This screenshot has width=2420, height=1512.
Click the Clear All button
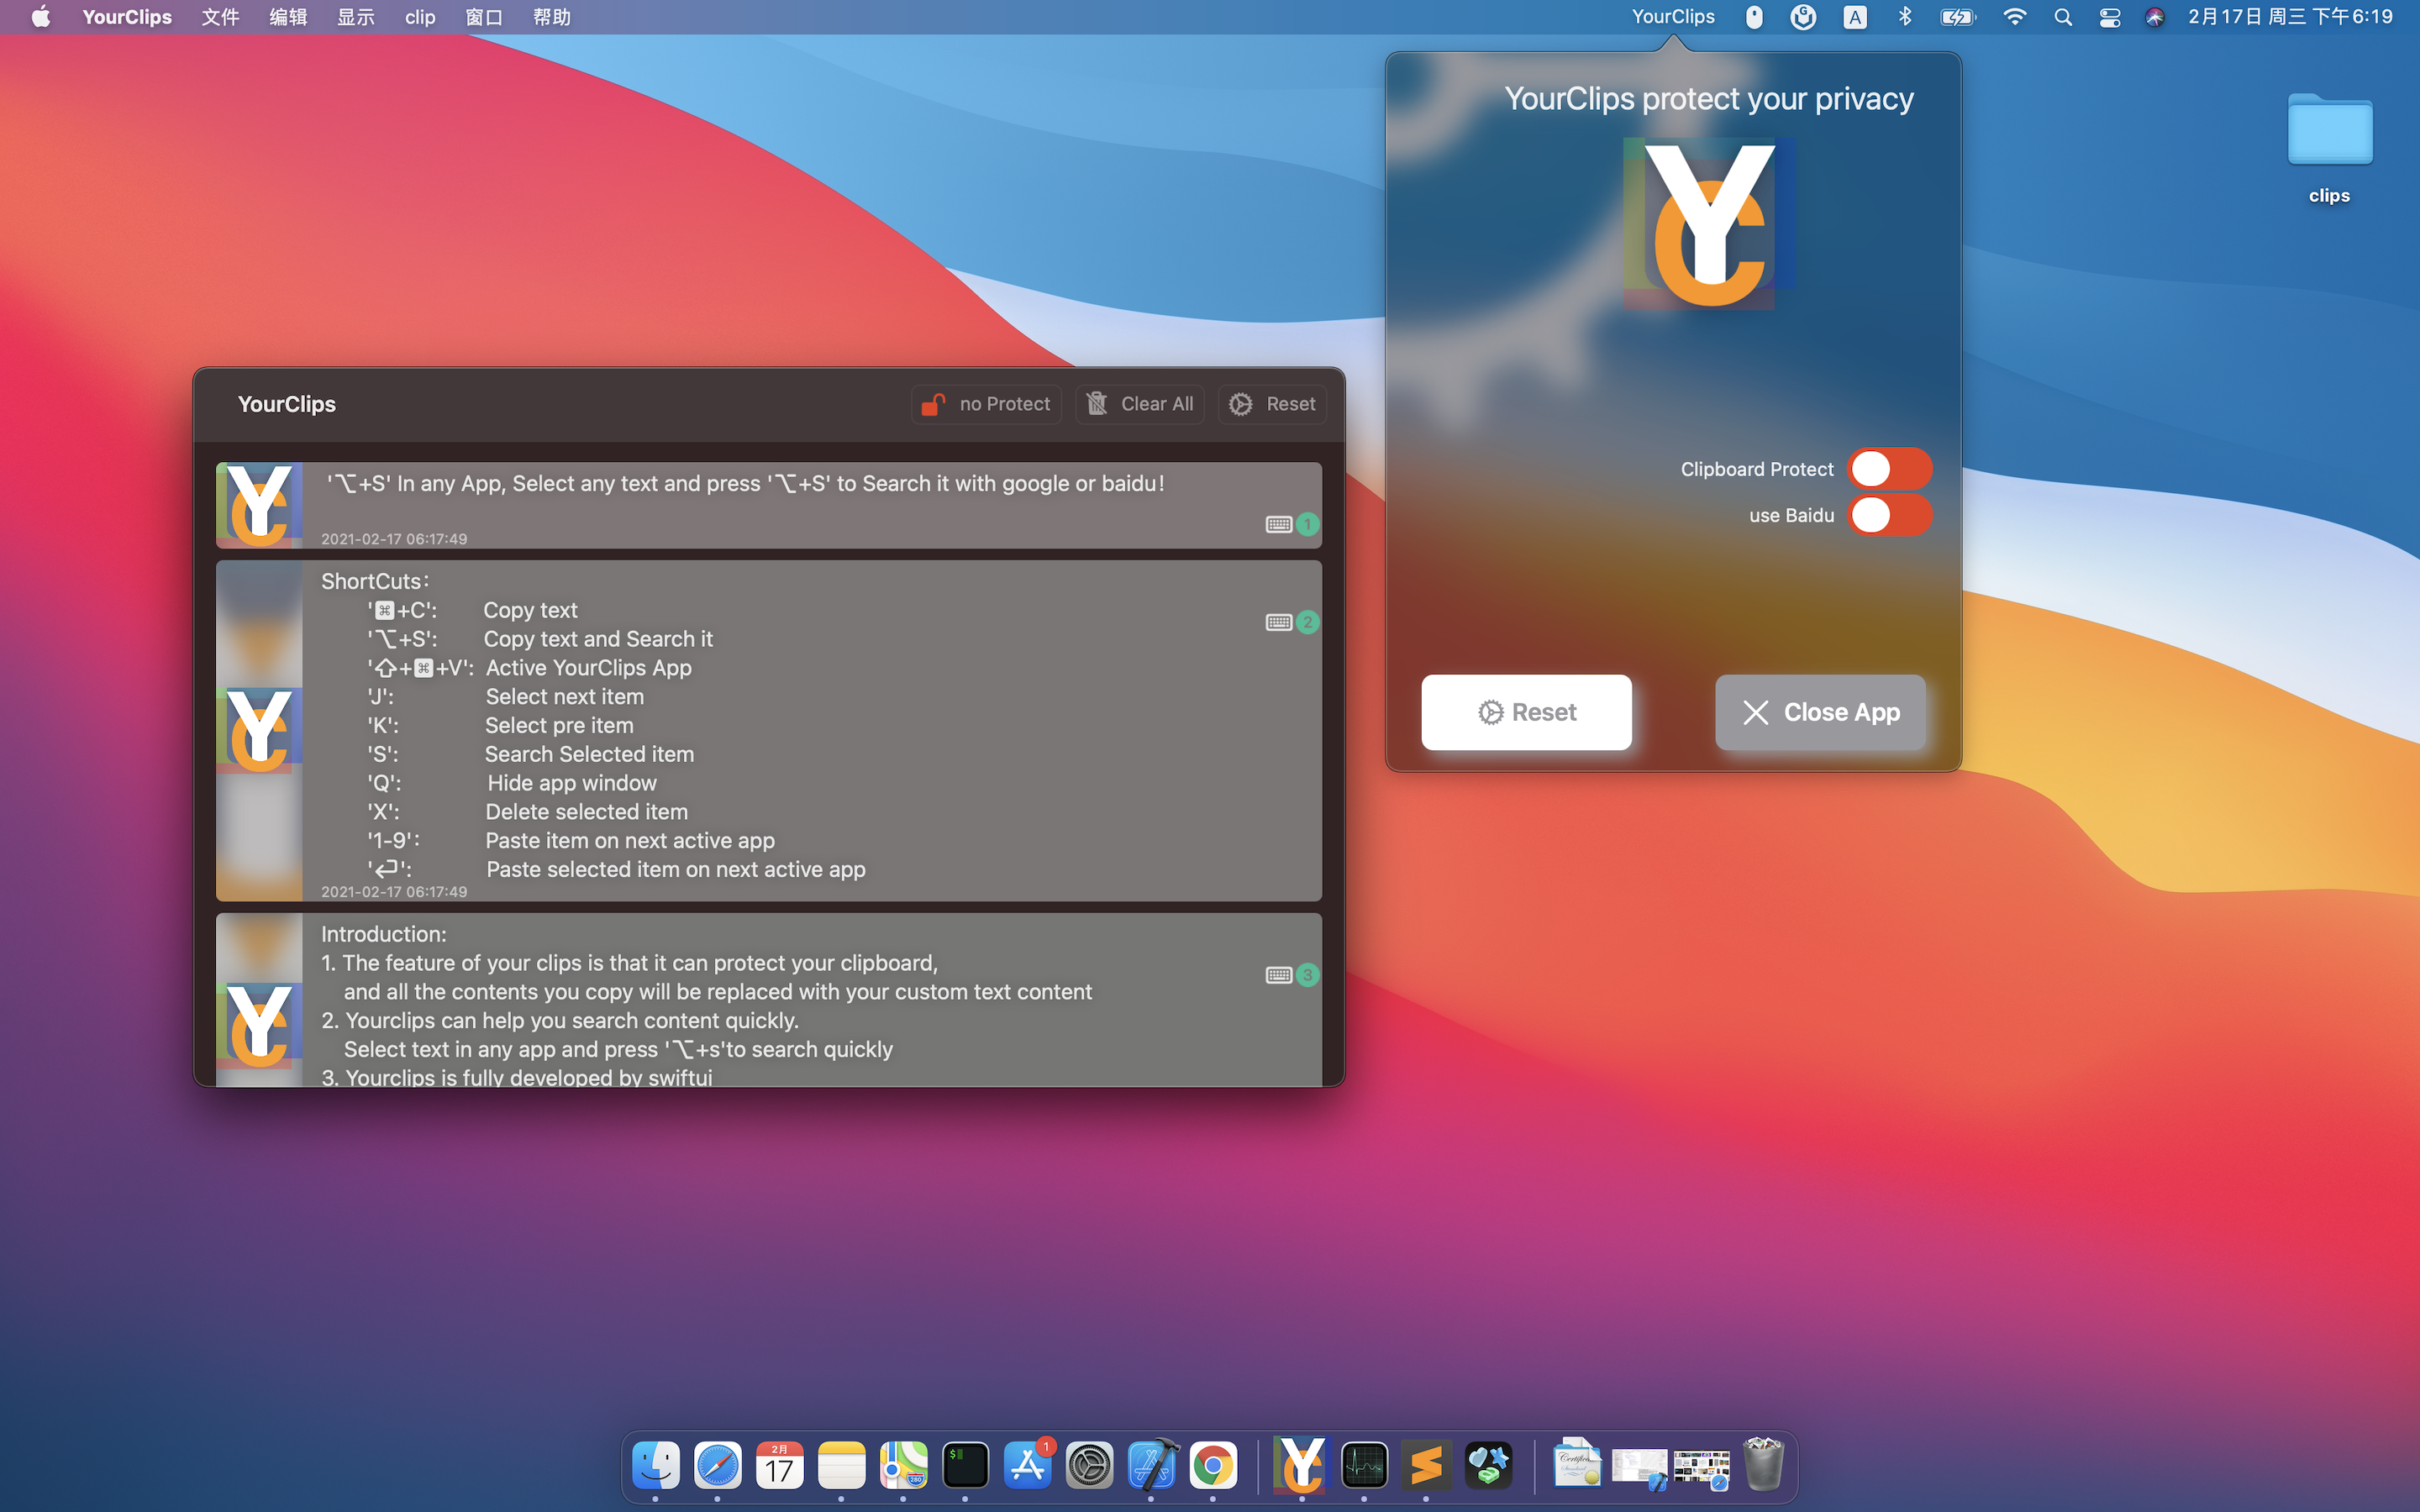(1140, 404)
